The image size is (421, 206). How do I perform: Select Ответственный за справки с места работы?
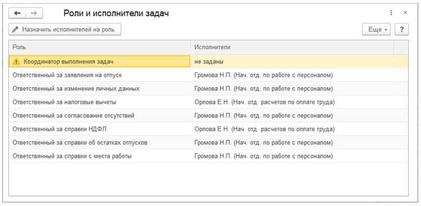coord(208,156)
